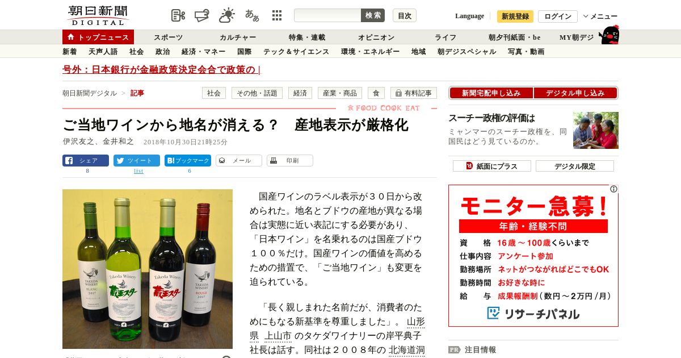Image resolution: width=681 pixels, height=358 pixels.
Task: Tweet article with ツイート button
Action: point(137,161)
